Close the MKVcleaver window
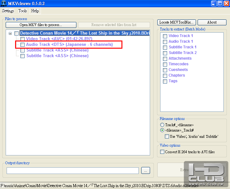Viewport: 230px width, 189px height. [x=227, y=3]
